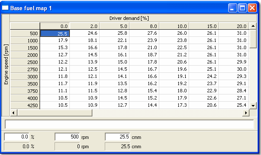The image size is (261, 155).
Task: Minimize the Base fuel map 1 window
Action: pos(232,8)
